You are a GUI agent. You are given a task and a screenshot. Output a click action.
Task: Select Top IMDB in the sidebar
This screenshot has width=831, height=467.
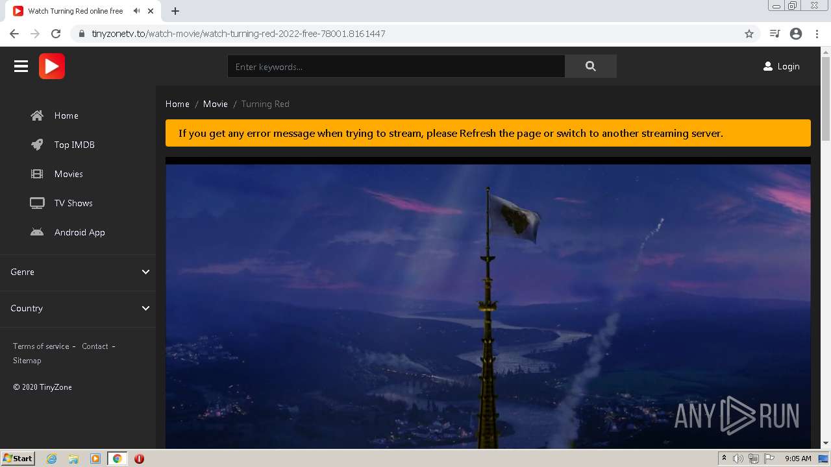[x=75, y=145]
